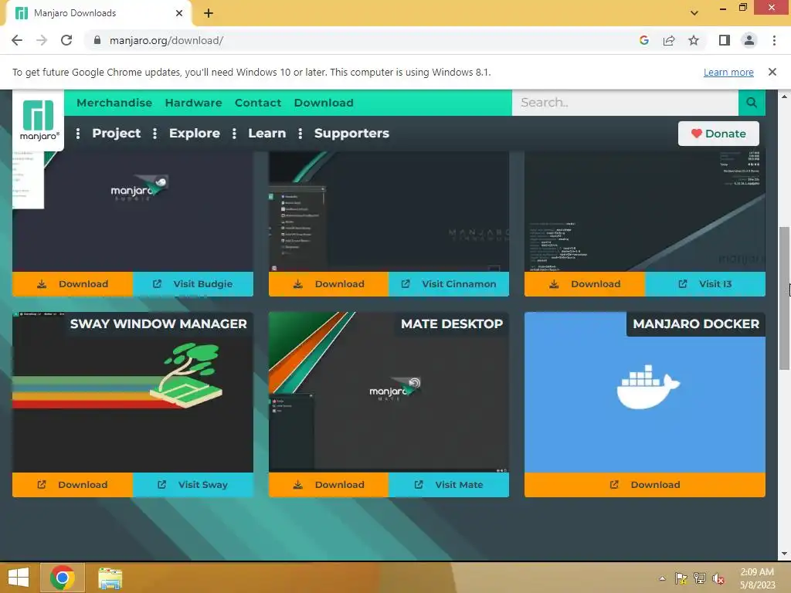Open File Explorer from taskbar
The width and height of the screenshot is (791, 593).
[110, 578]
